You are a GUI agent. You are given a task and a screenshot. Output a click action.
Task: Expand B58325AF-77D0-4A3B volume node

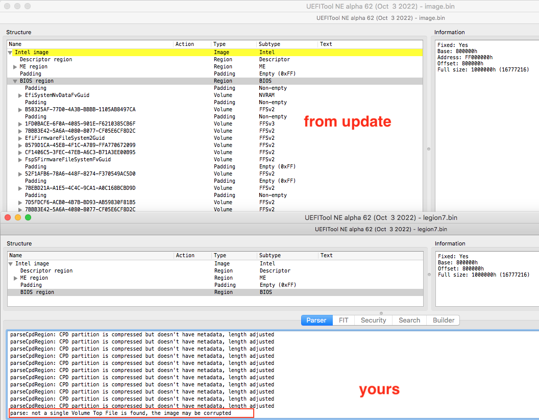pyautogui.click(x=20, y=110)
